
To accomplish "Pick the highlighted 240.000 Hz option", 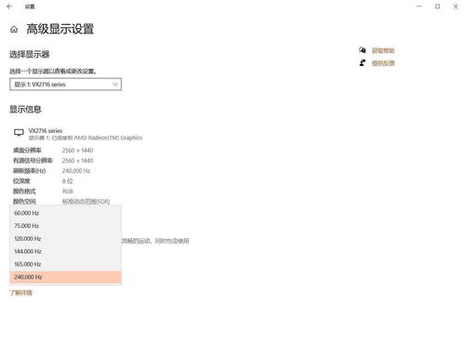I will (x=65, y=277).
